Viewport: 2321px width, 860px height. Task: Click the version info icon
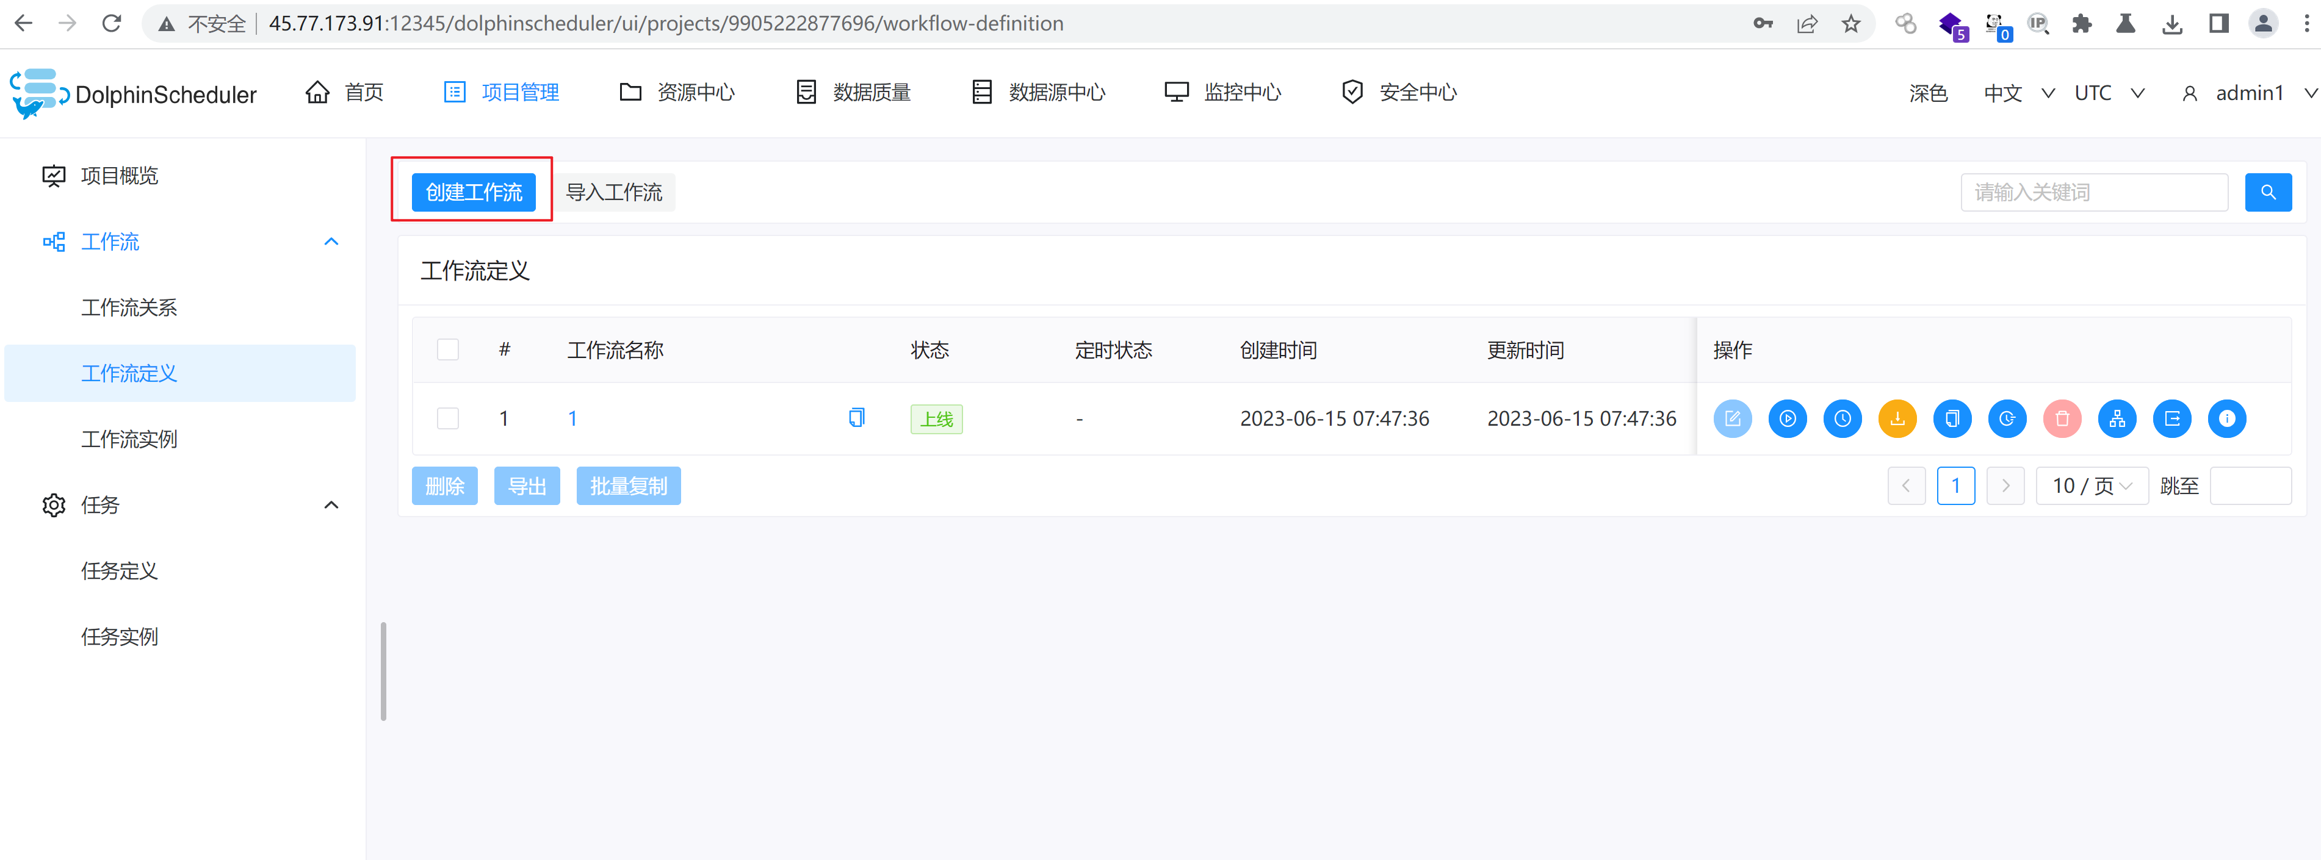[2226, 419]
